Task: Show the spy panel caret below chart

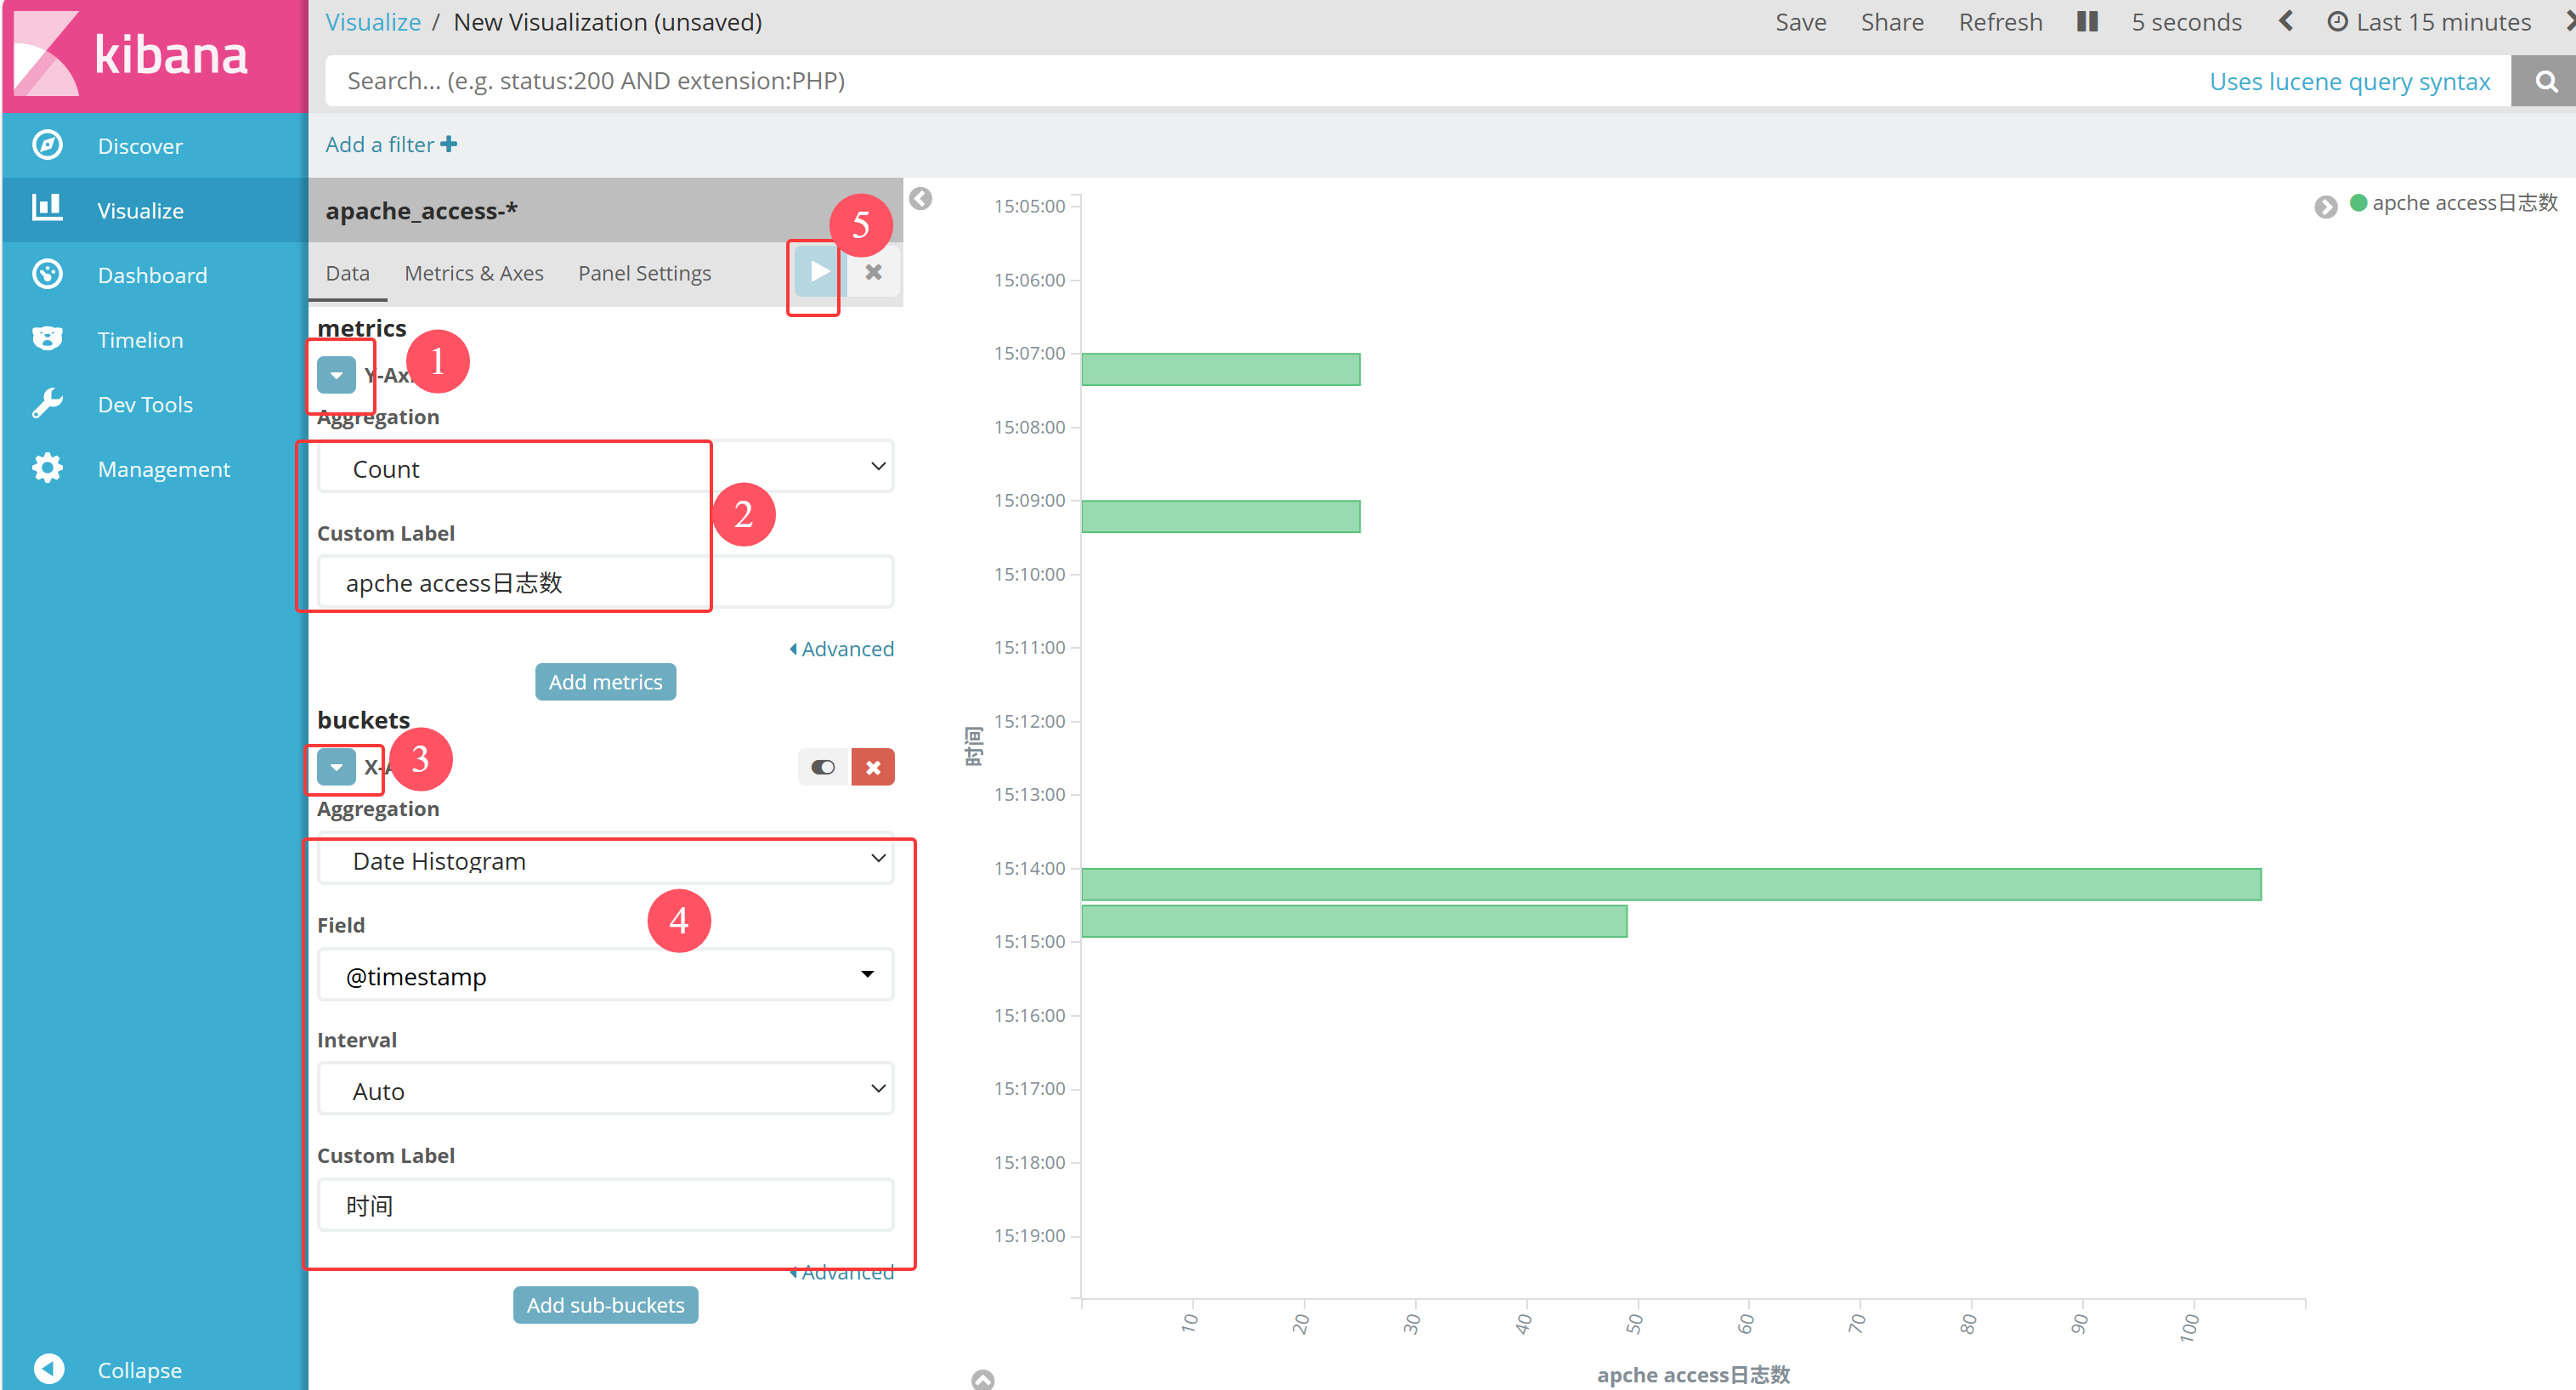Action: pyautogui.click(x=983, y=1379)
